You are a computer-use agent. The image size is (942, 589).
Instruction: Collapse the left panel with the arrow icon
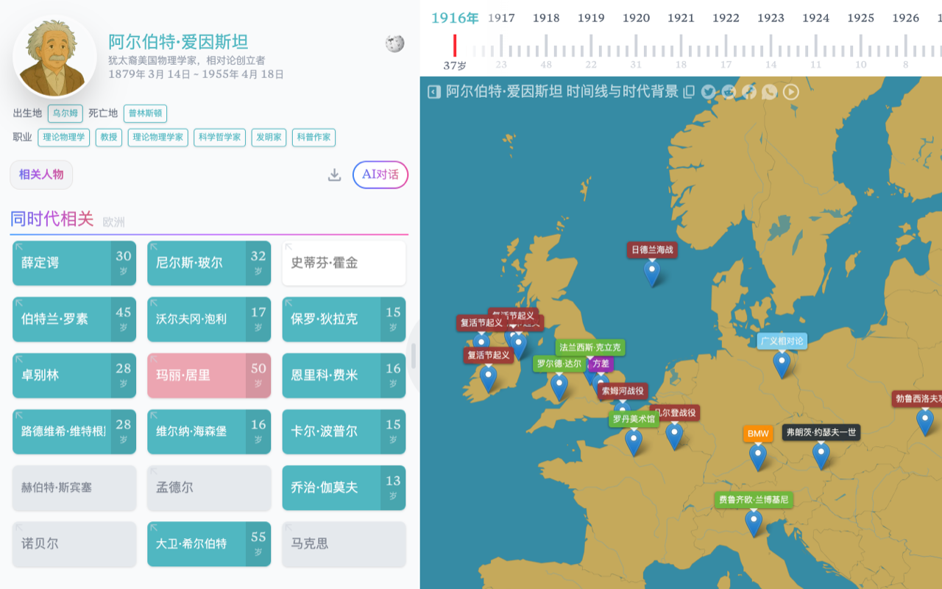[434, 92]
